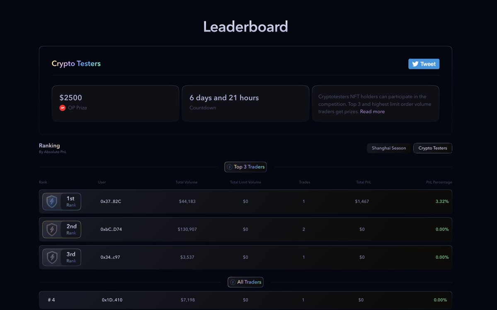Click the By Absolute PnL subtitle

coord(53,152)
